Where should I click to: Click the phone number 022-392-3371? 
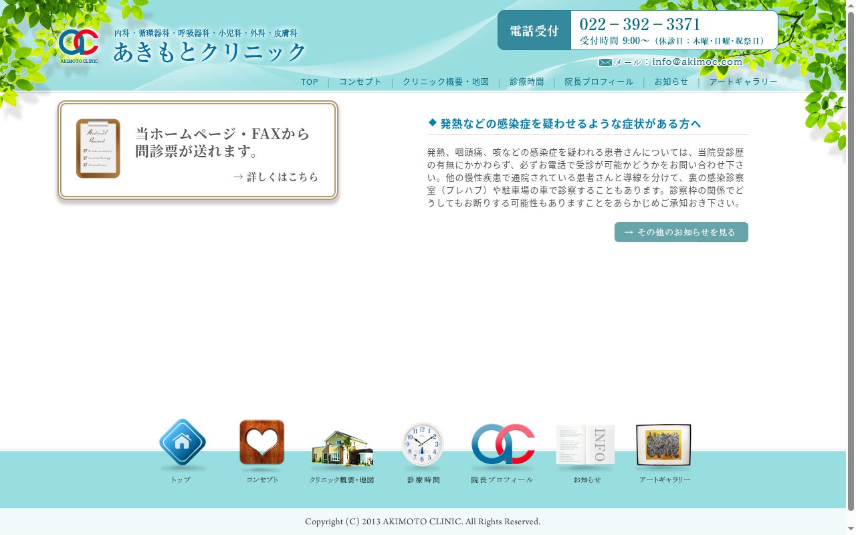[640, 25]
